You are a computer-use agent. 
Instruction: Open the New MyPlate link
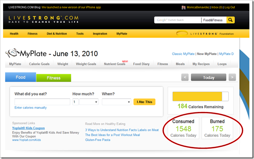pos(207,54)
